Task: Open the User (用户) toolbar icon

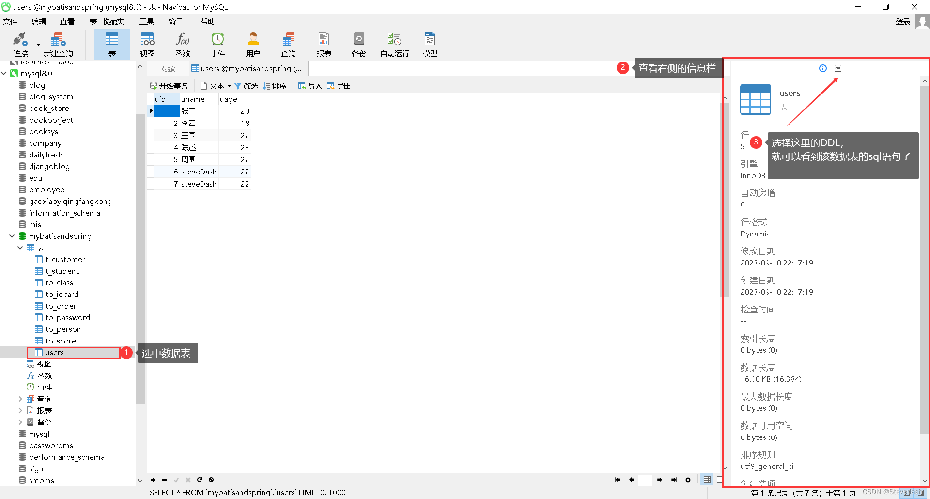Action: point(253,44)
